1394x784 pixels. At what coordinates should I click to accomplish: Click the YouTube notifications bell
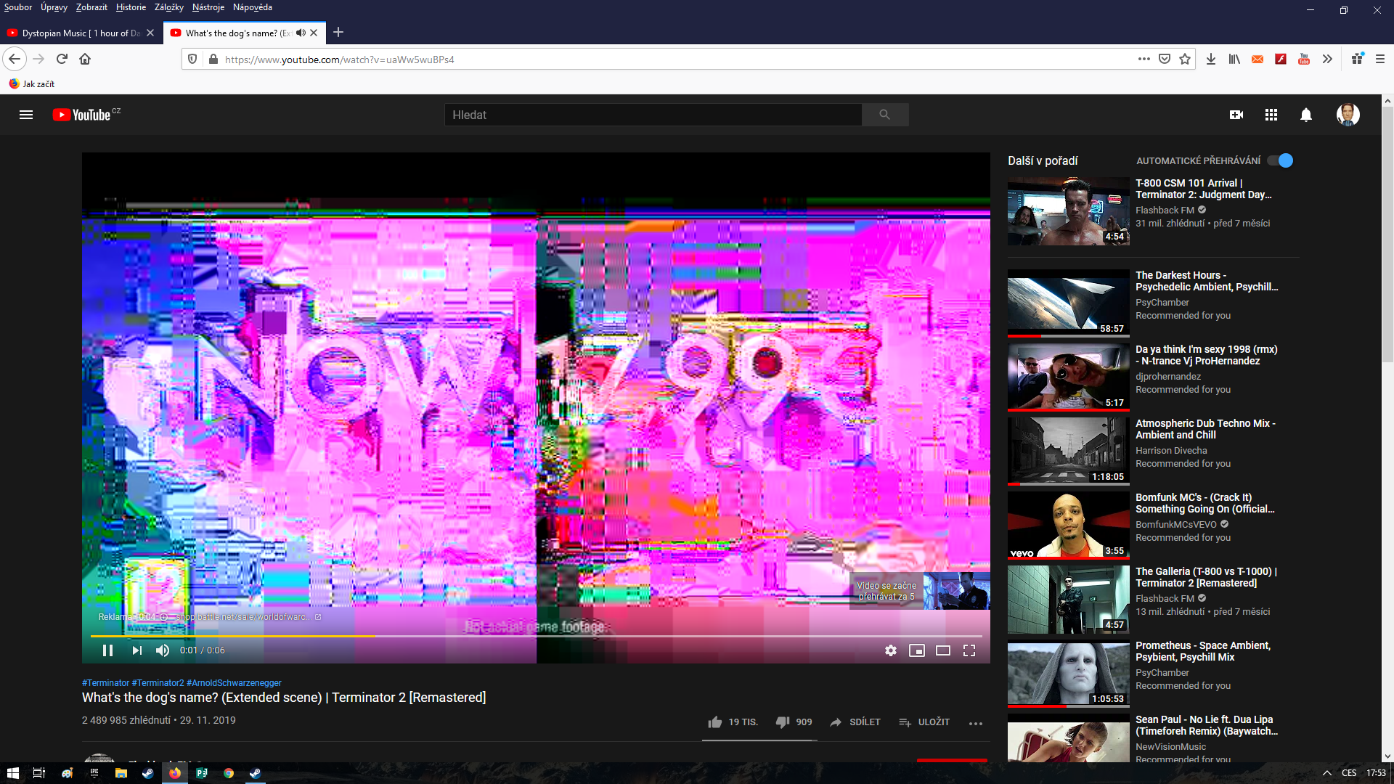(1305, 115)
